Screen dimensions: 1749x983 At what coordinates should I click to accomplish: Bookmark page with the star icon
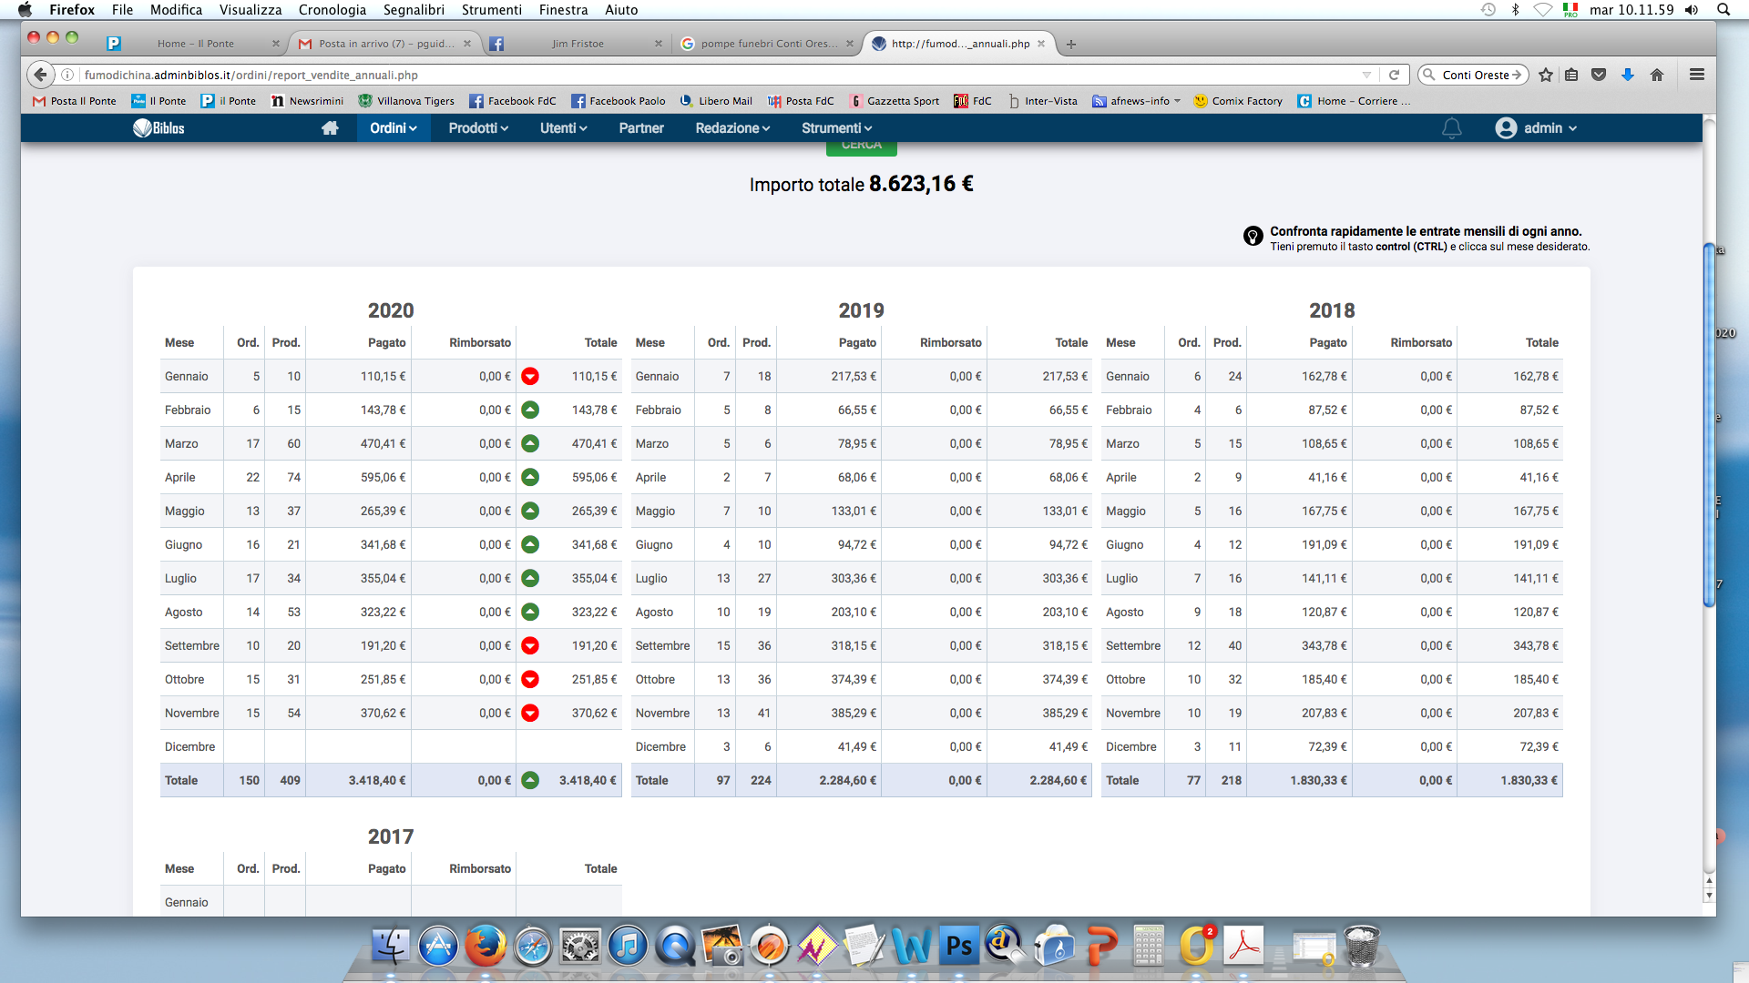(x=1546, y=75)
